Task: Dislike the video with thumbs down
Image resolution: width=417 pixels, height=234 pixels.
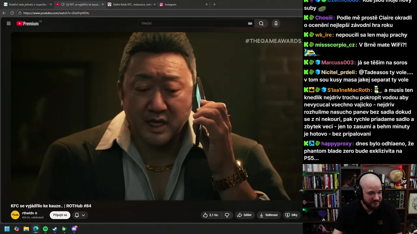Action: pyautogui.click(x=227, y=215)
